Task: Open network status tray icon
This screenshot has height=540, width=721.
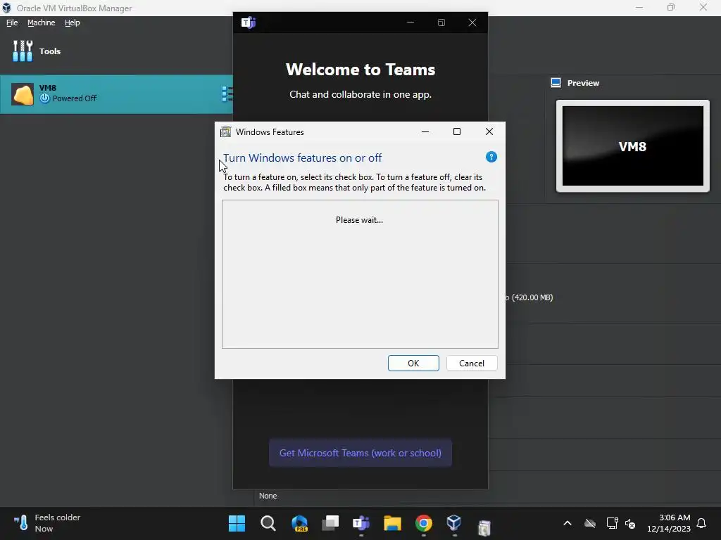Action: point(612,523)
